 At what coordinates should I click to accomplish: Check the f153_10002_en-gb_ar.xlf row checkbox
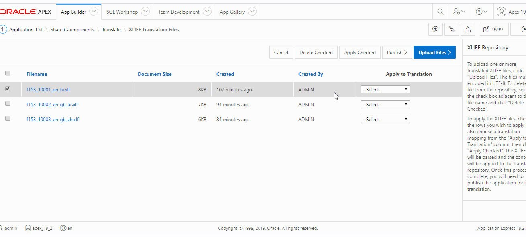click(8, 104)
